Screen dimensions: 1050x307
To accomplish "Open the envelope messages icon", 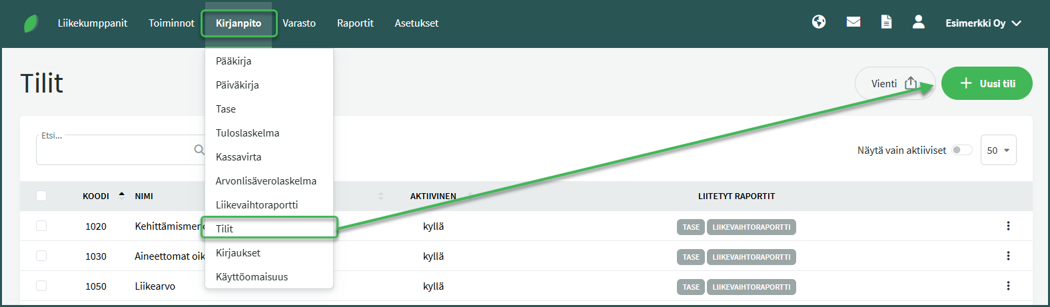I will 853,22.
